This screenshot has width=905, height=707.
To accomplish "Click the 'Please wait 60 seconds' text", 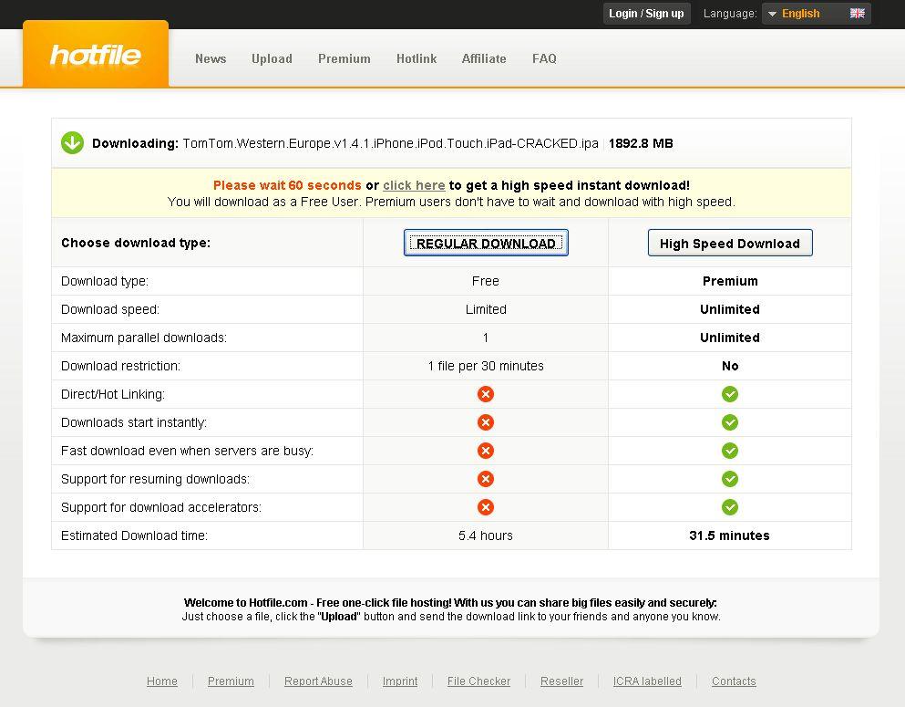I will click(287, 185).
